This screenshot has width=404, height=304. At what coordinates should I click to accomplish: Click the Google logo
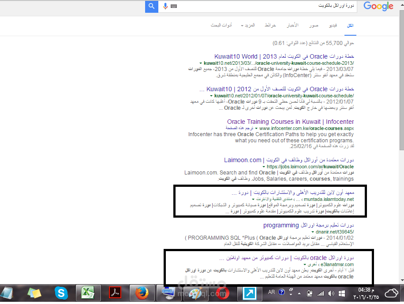(x=378, y=7)
